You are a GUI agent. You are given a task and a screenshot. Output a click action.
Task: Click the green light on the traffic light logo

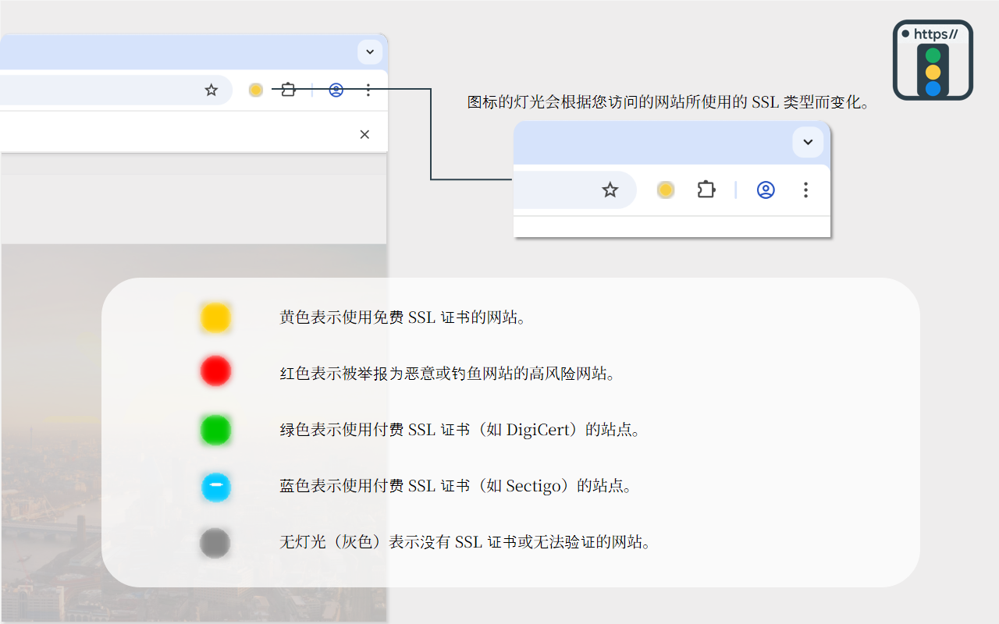933,55
